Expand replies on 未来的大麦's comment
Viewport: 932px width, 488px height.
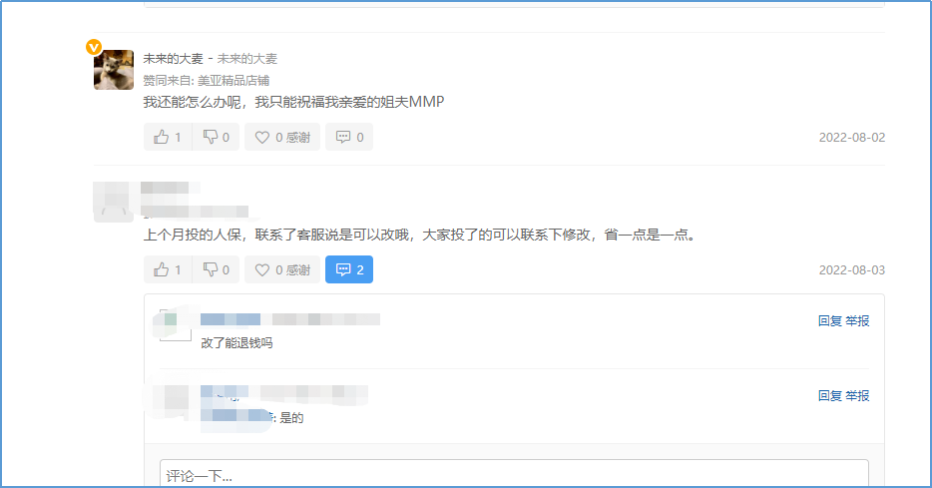click(349, 137)
